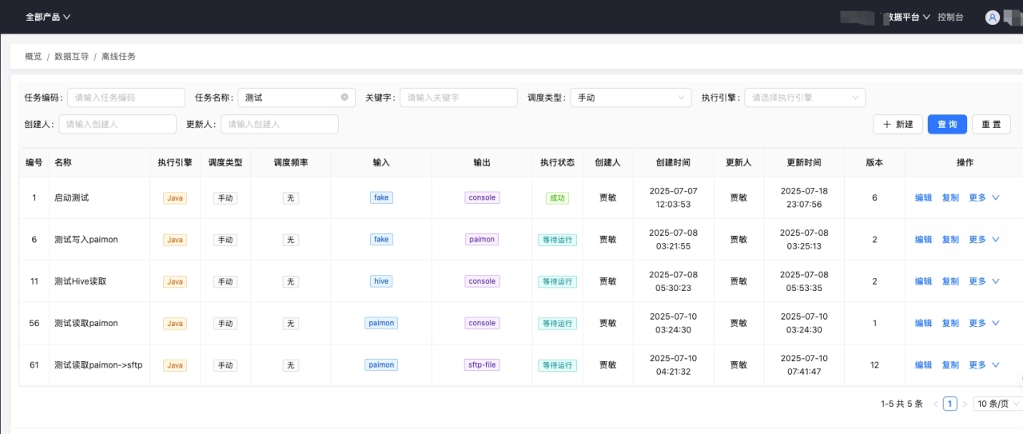
Task: Click the 成功 status tag for 启动测试
Action: [557, 198]
